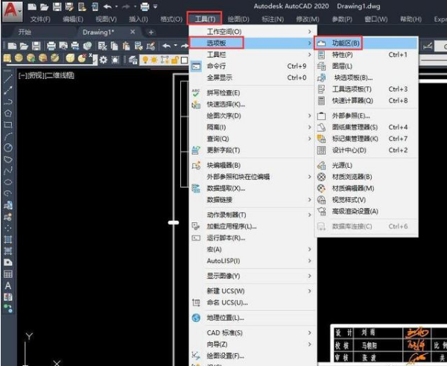Click the Undo arrow in quick access toolbar
Screen dimensions: 447x366
click(x=107, y=6)
